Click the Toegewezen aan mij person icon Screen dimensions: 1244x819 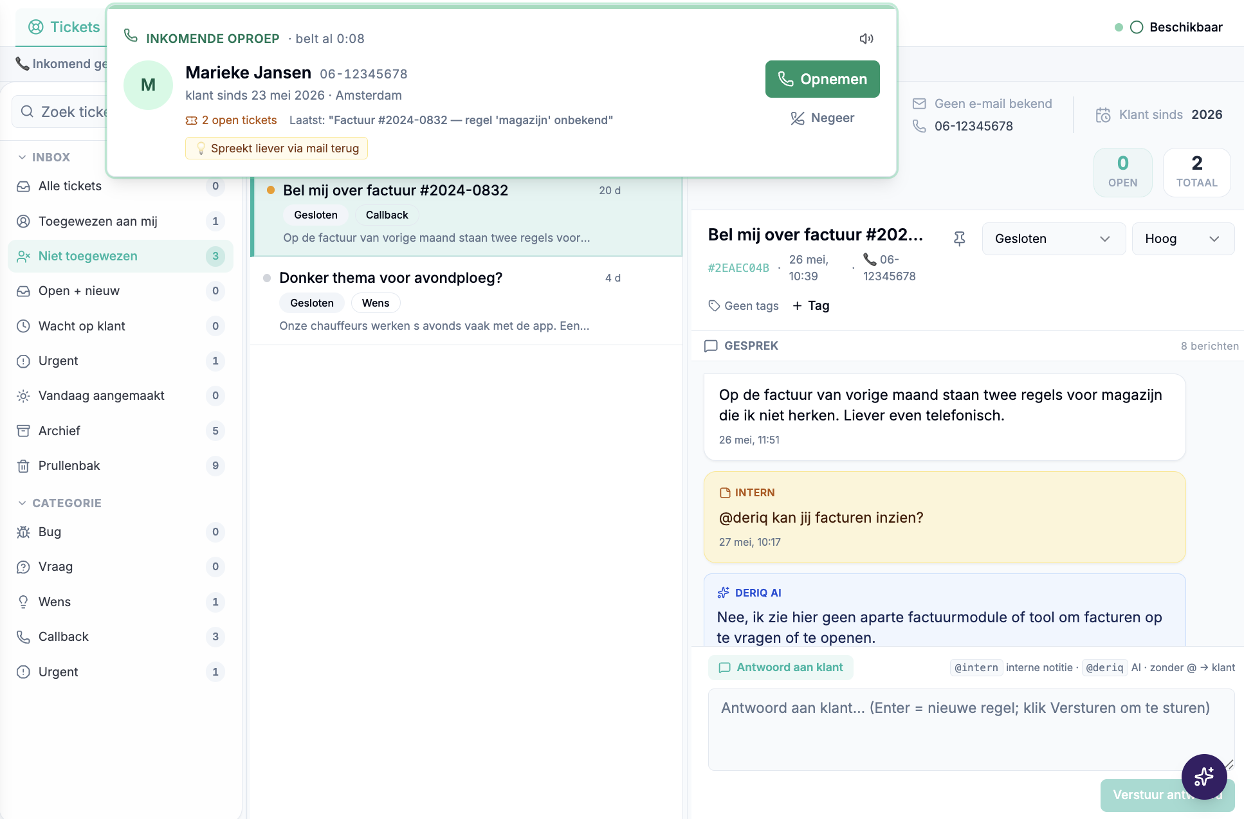pyautogui.click(x=23, y=221)
